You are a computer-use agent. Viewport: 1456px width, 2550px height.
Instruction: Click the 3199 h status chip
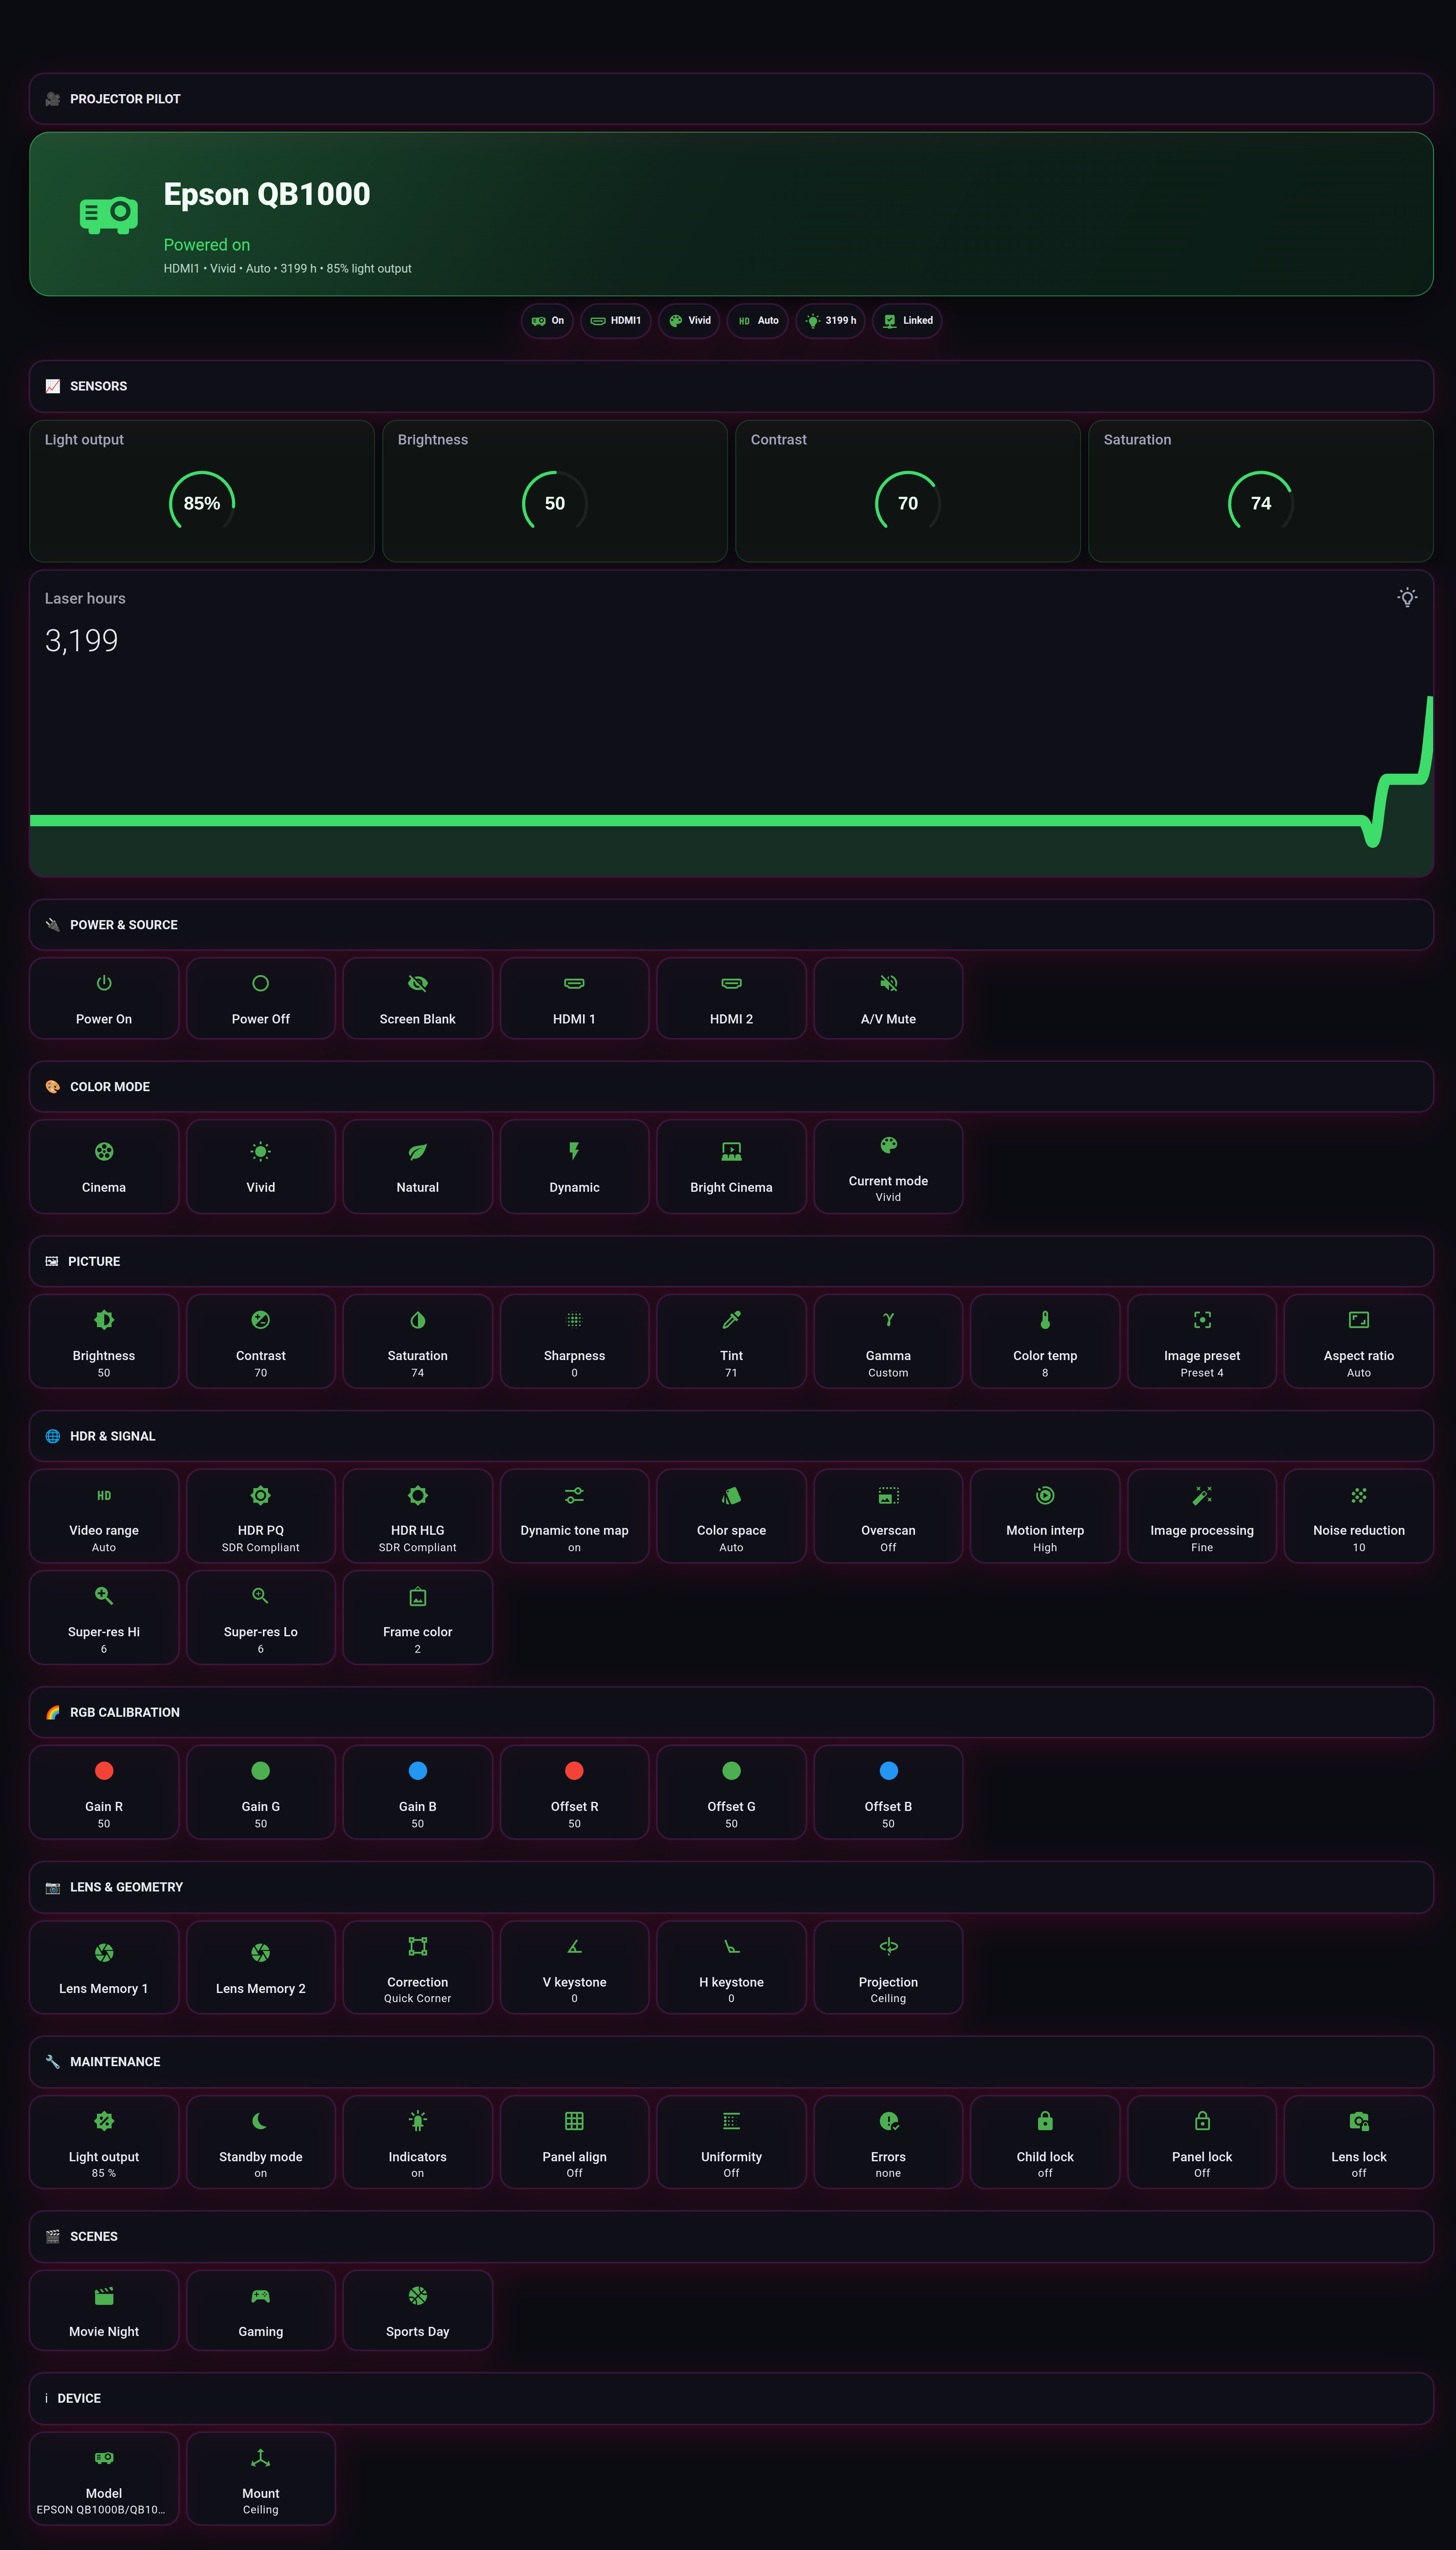tap(830, 321)
